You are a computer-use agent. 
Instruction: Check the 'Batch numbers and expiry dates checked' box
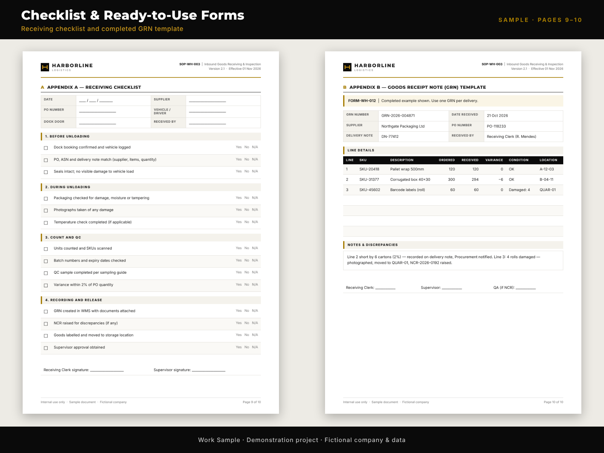[x=46, y=261]
